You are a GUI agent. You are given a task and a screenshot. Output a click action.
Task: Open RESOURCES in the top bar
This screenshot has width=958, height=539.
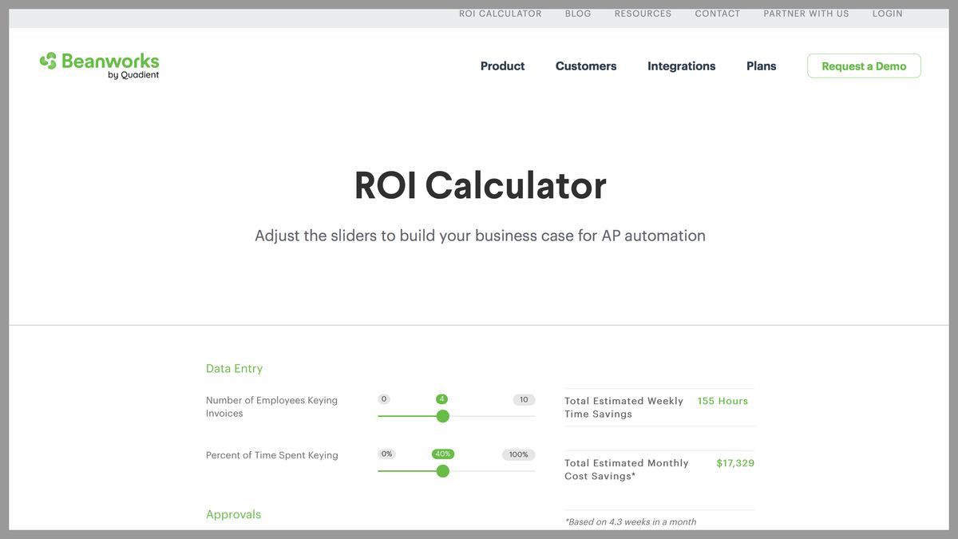pos(643,14)
